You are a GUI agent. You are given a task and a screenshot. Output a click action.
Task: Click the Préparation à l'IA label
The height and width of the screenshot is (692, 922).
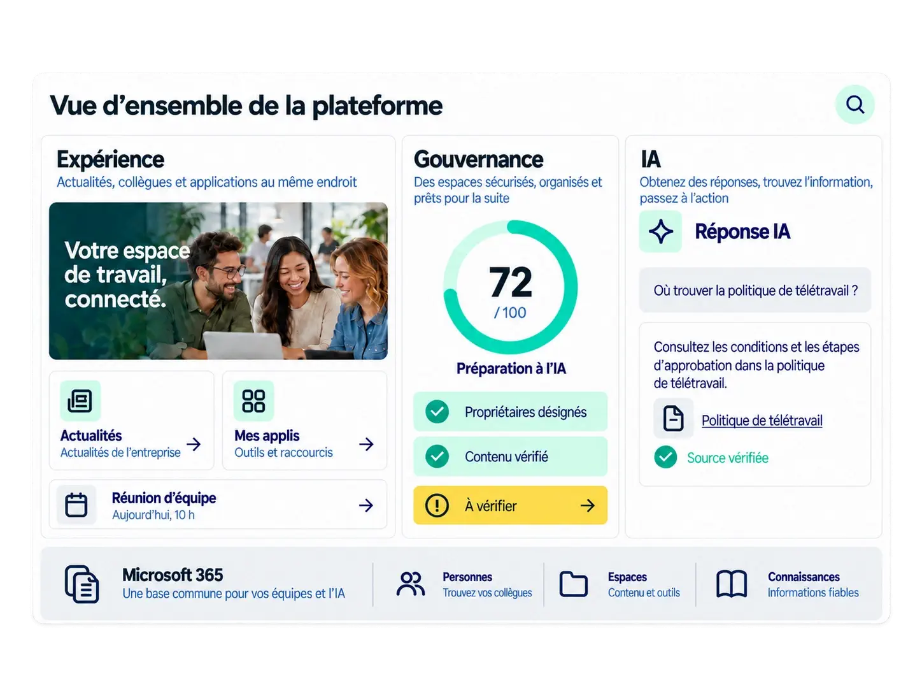pos(511,368)
